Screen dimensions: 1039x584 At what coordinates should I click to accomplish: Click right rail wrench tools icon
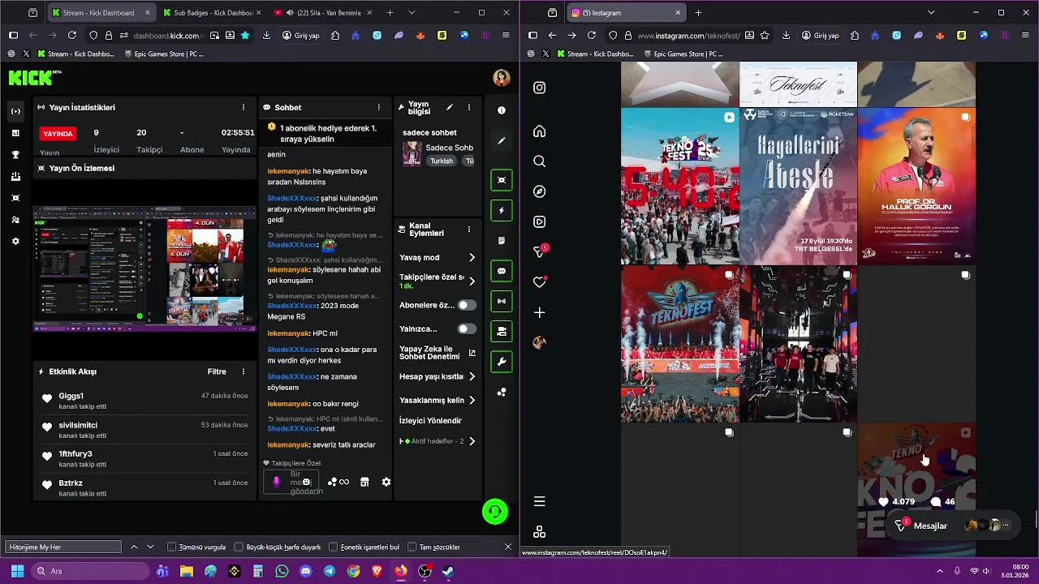[501, 362]
